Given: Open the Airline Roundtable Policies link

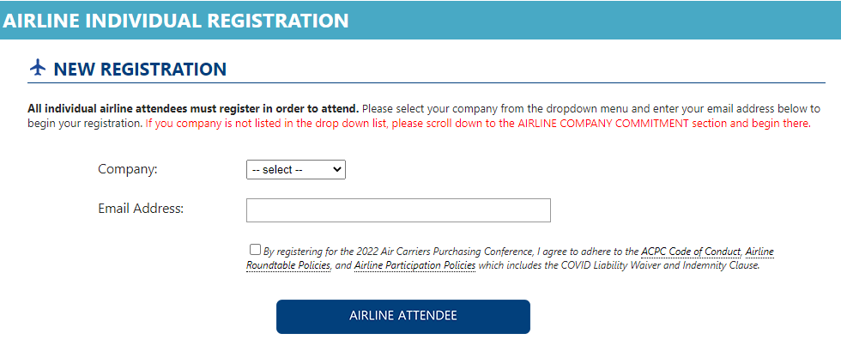Looking at the screenshot, I should tap(510, 258).
